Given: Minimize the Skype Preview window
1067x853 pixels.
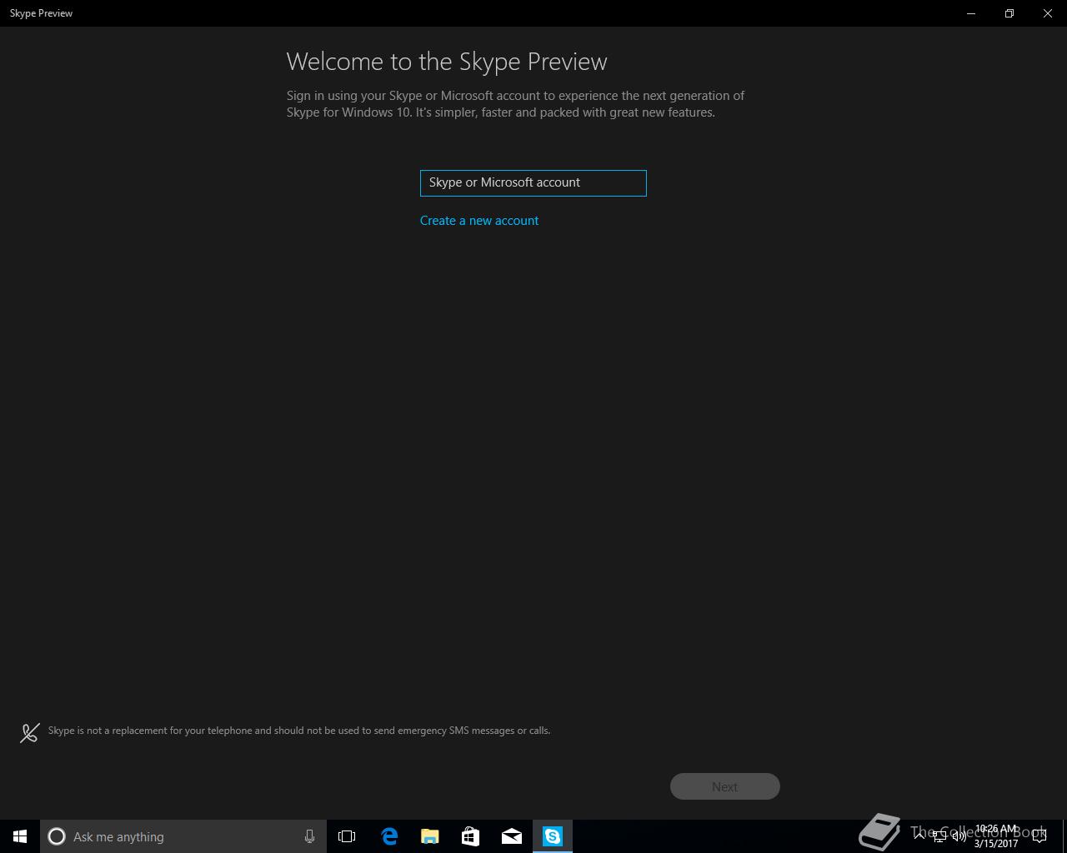Looking at the screenshot, I should coord(971,13).
